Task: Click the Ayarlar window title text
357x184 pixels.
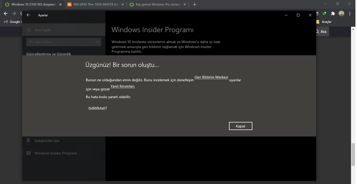Action: coord(43,15)
